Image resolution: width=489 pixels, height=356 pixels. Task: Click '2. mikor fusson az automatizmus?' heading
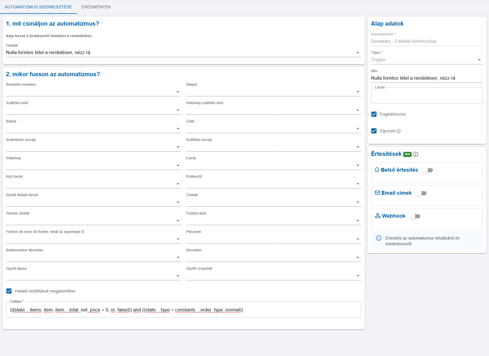(x=53, y=74)
